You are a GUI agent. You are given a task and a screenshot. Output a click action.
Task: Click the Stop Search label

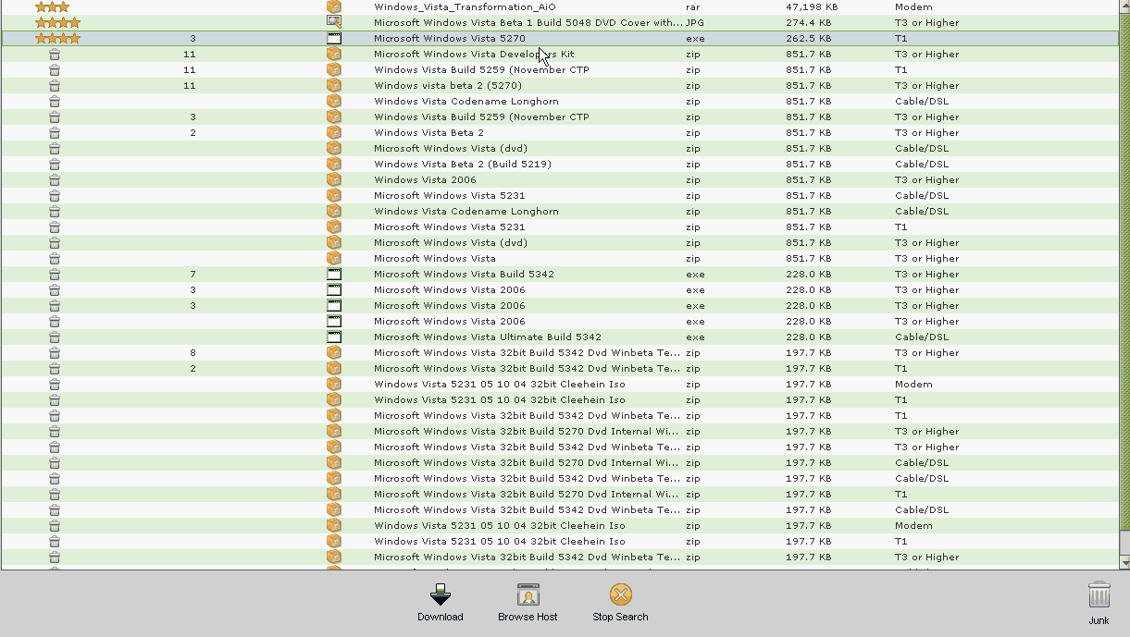[620, 617]
